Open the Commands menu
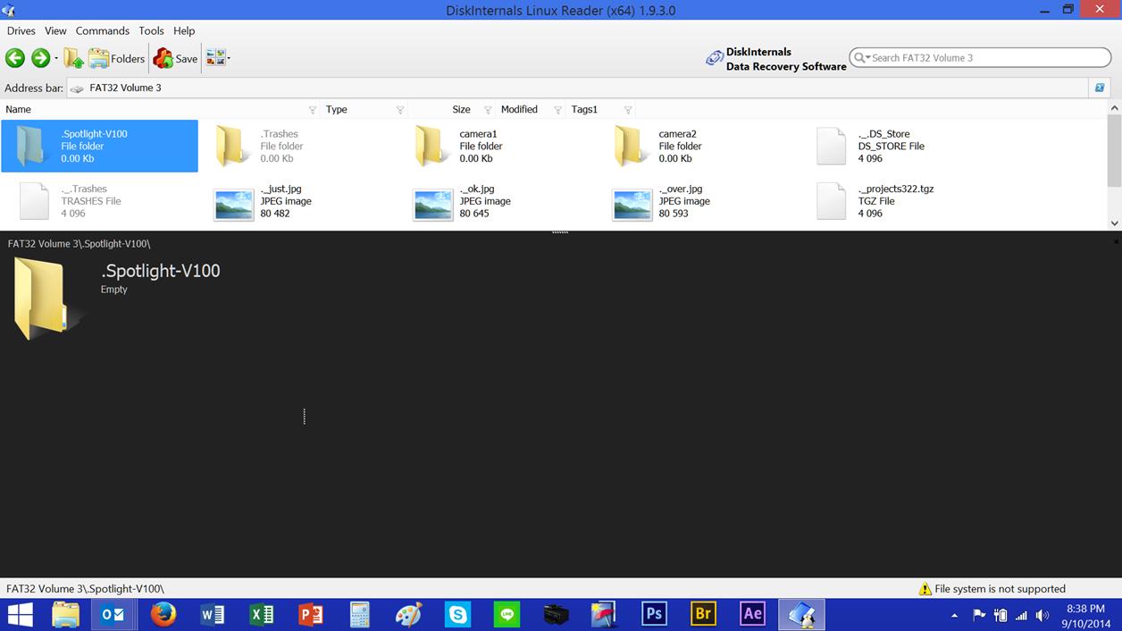 click(103, 30)
